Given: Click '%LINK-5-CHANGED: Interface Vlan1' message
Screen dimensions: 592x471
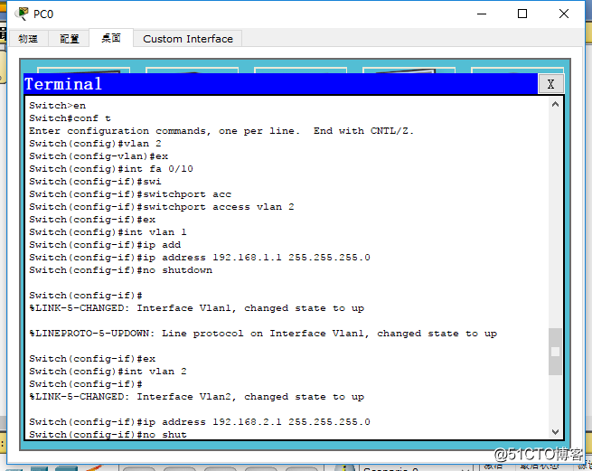Looking at the screenshot, I should pos(197,308).
